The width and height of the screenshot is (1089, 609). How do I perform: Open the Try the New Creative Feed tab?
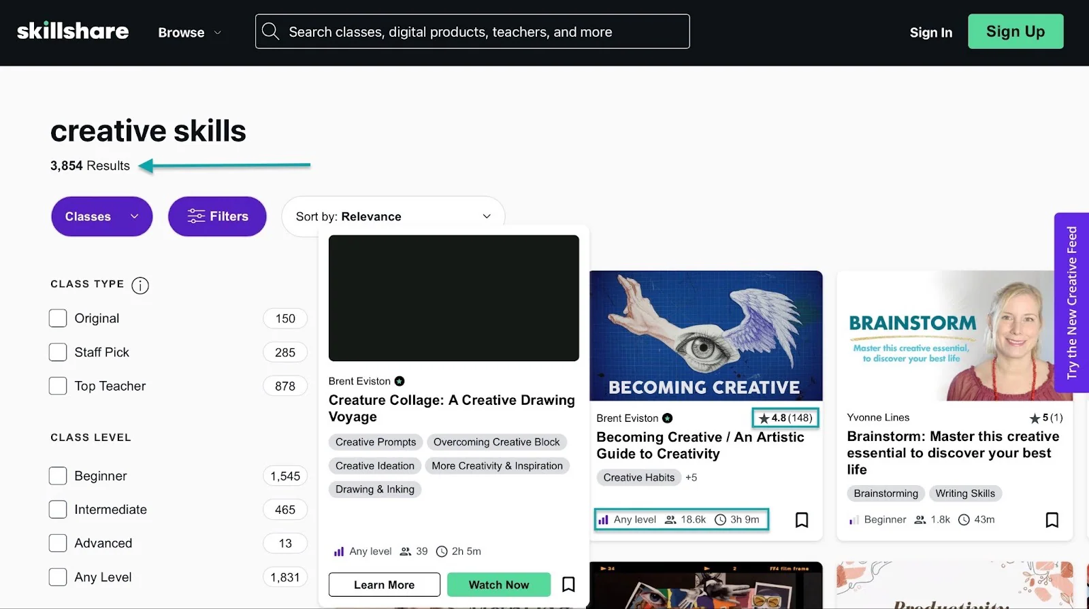pos(1071,302)
